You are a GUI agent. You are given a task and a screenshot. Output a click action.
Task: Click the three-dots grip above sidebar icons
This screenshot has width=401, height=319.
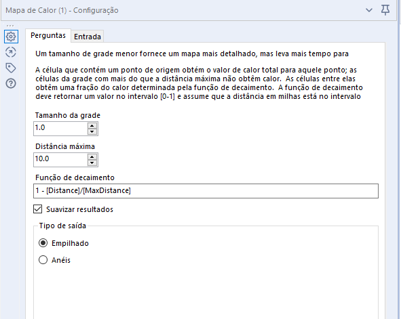tap(10, 26)
